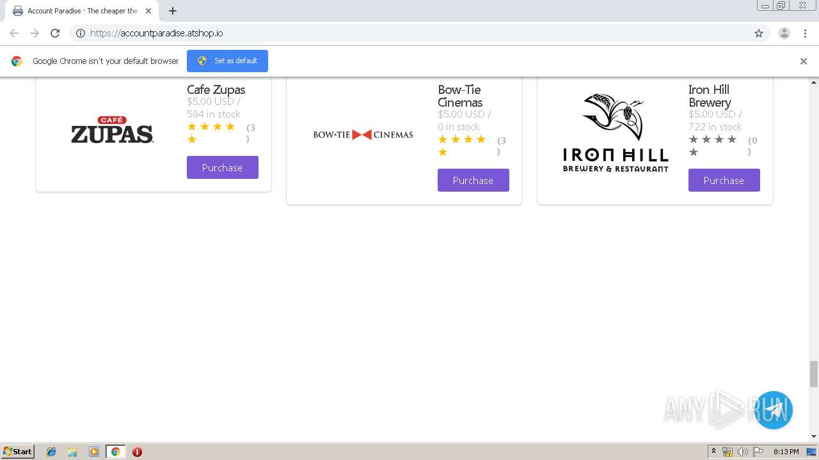Select the Account Paradise tab
Image resolution: width=819 pixels, height=460 pixels.
point(82,11)
